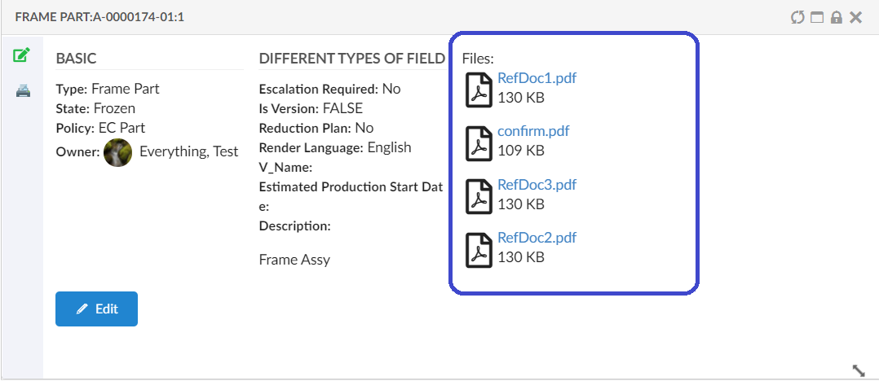The height and width of the screenshot is (381, 879).
Task: Click the refresh icon in header
Action: pos(797,17)
